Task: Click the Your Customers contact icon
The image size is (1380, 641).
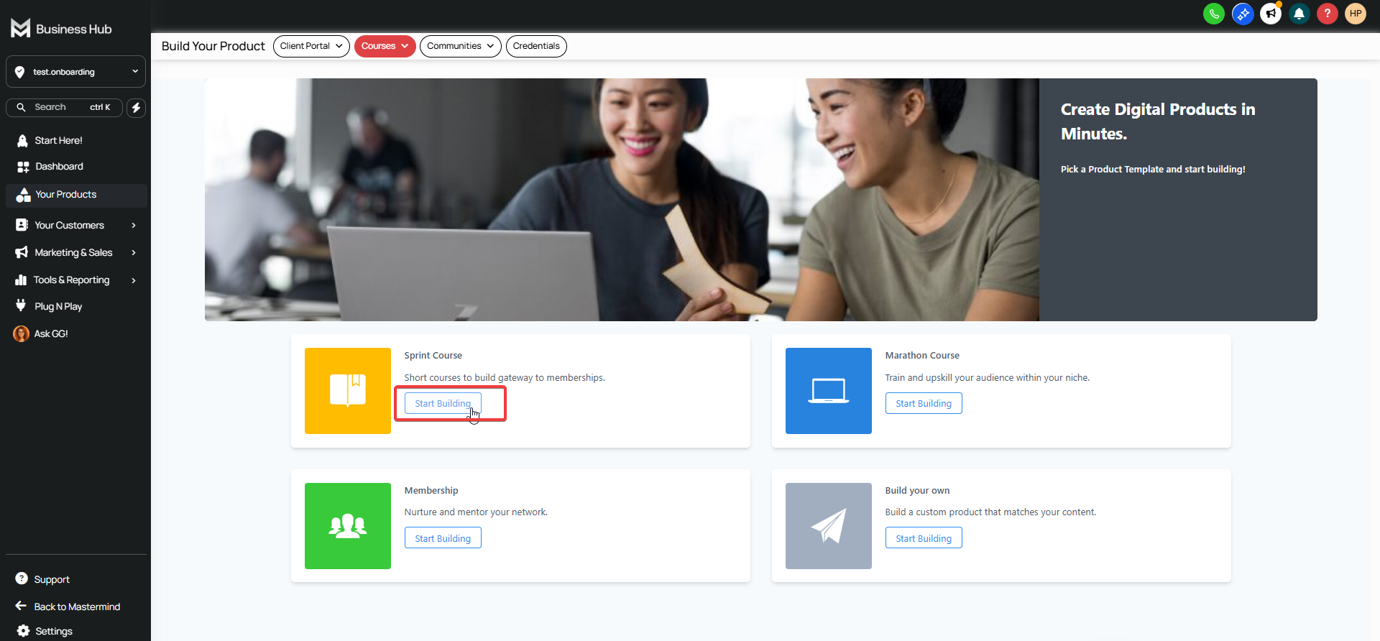Action: click(x=22, y=225)
